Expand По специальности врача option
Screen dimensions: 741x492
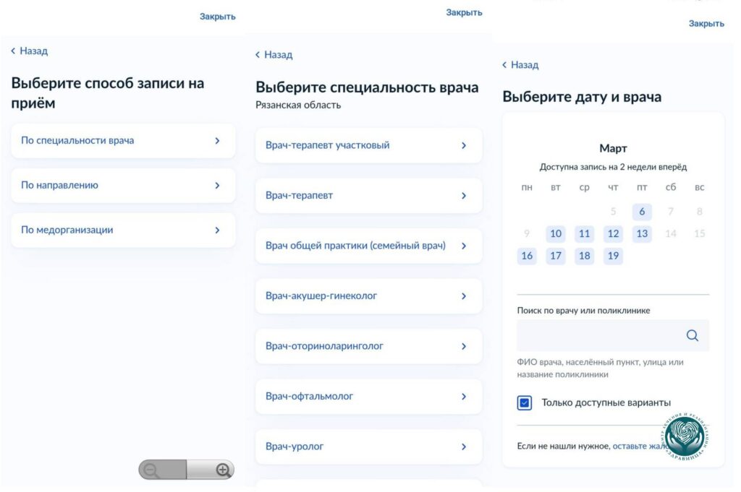(123, 140)
